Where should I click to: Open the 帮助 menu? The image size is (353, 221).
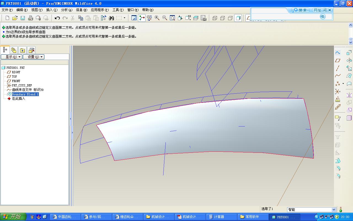pos(148,10)
